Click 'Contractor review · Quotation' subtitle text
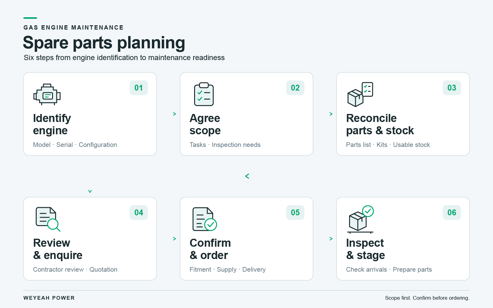The width and height of the screenshot is (493, 308). (75, 269)
